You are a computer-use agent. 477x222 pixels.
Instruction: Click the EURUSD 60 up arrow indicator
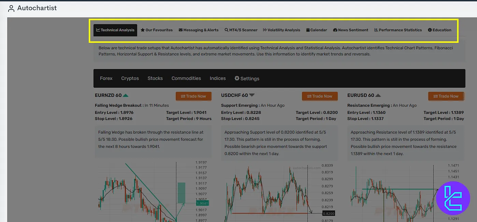(x=378, y=96)
